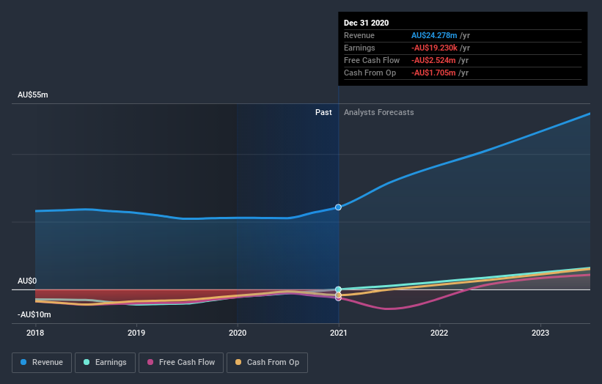Click the -AU$1.705m cash from op value
This screenshot has width=602, height=384.
click(x=433, y=73)
